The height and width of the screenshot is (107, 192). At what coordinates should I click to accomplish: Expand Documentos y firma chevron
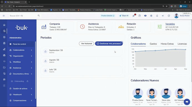(x=32, y=74)
